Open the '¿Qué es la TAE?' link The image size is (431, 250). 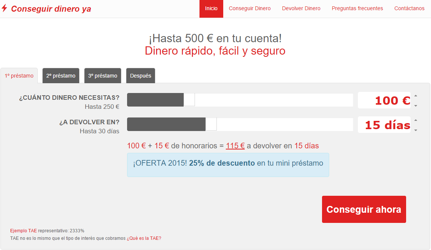[144, 238]
